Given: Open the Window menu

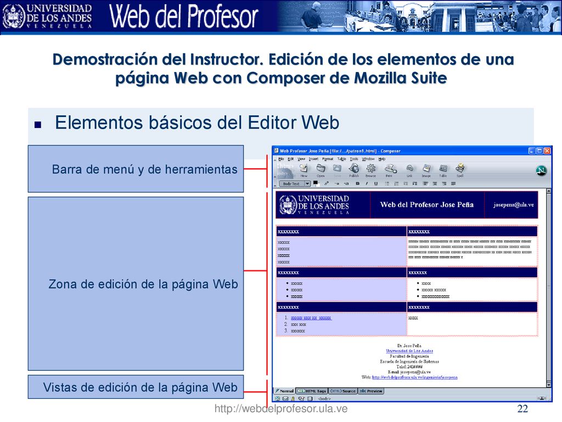Looking at the screenshot, I should coord(368,159).
